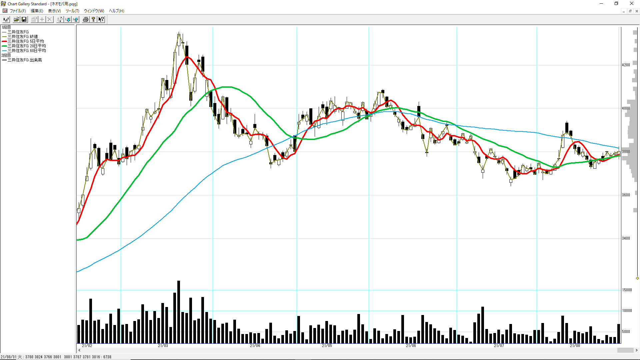Select 三井住友FG 出来高 legend entry

pyautogui.click(x=25, y=60)
